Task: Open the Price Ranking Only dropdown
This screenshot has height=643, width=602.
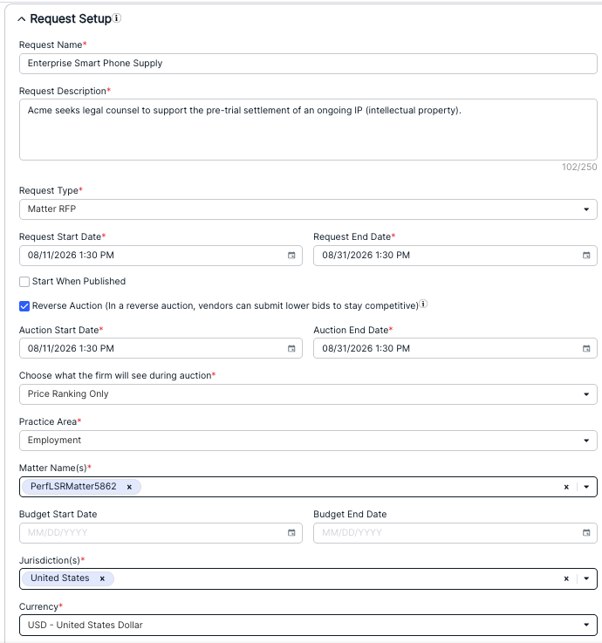Action: coord(308,394)
